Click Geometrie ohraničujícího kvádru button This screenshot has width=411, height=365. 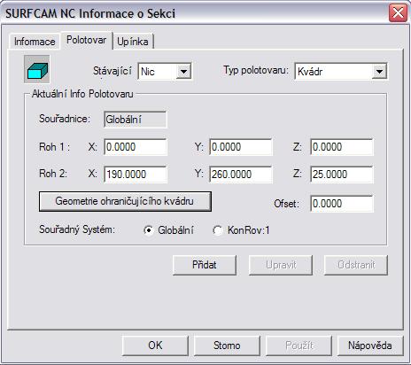tap(125, 201)
